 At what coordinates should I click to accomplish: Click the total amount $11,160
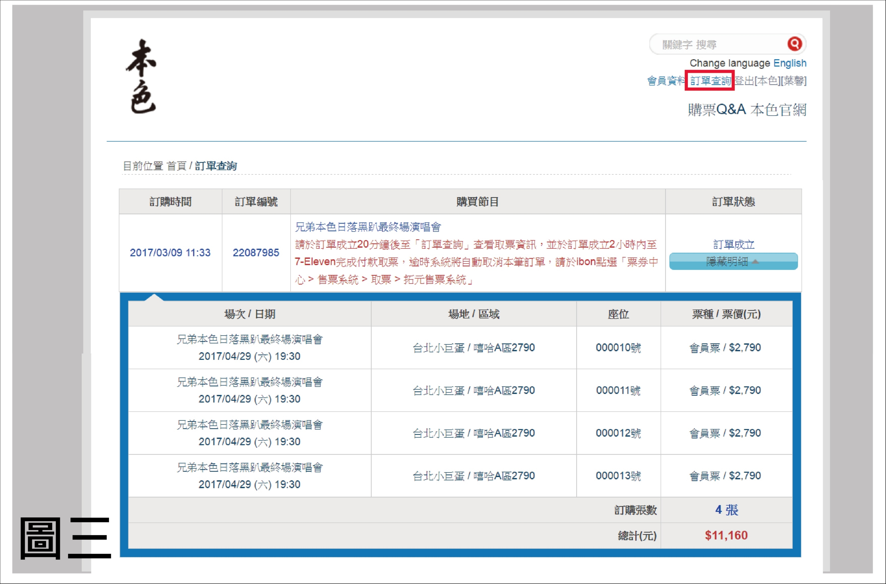pyautogui.click(x=726, y=535)
